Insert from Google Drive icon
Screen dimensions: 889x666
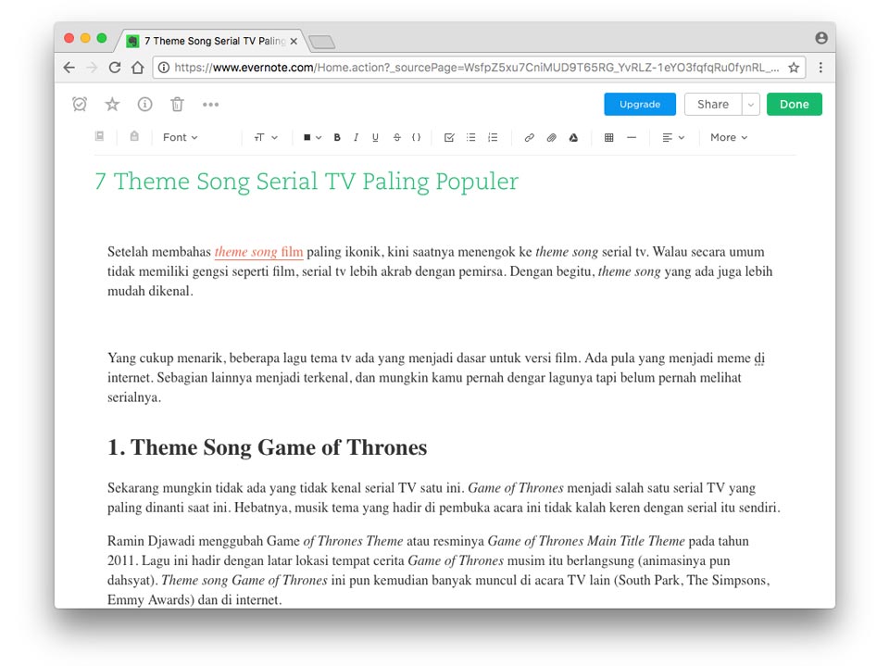(x=574, y=137)
